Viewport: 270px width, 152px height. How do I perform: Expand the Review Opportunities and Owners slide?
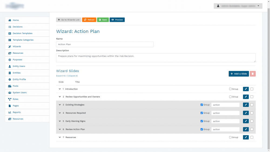60,97
